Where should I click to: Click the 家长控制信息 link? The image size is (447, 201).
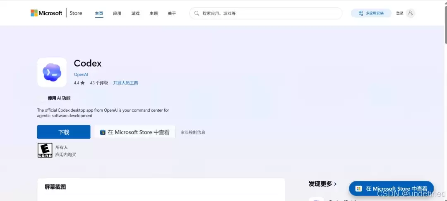coord(193,132)
